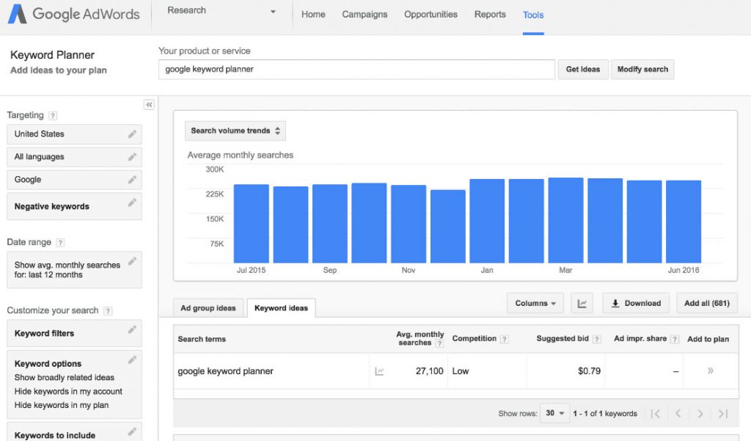The width and height of the screenshot is (751, 441).
Task: Edit Keyword options pencil icon
Action: click(x=132, y=360)
